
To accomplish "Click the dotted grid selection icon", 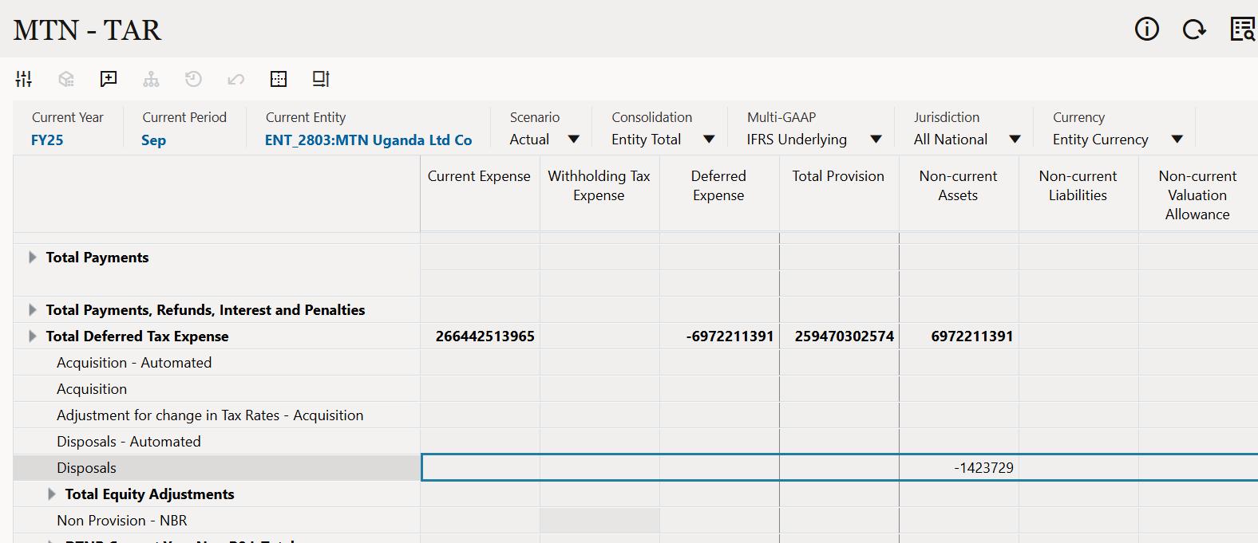I will coord(279,79).
